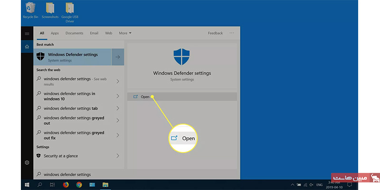Image resolution: width=380 pixels, height=190 pixels.
Task: Open the search settings gear icon
Action: pos(27,162)
